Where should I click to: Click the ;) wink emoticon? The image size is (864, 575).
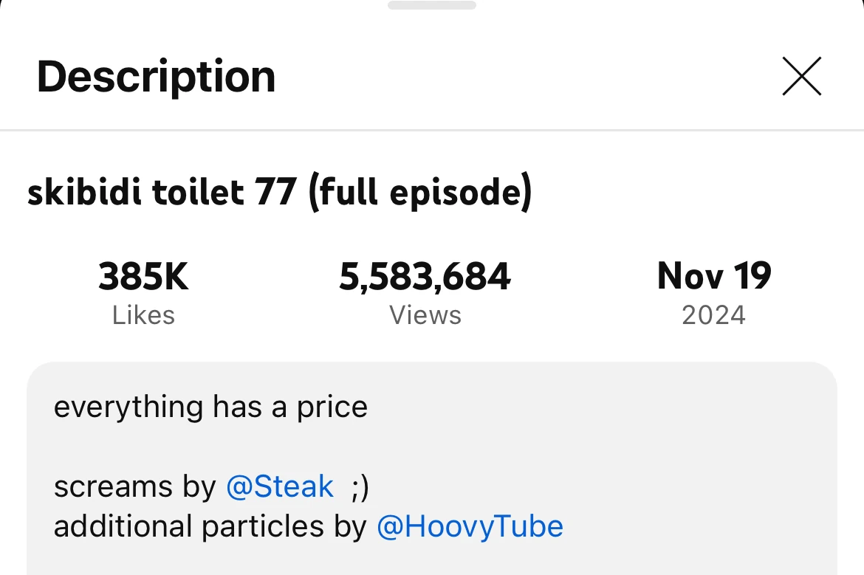360,486
